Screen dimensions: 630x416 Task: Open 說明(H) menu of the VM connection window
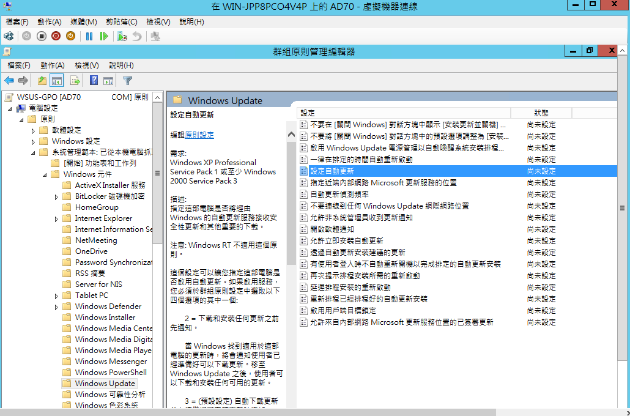coord(191,21)
